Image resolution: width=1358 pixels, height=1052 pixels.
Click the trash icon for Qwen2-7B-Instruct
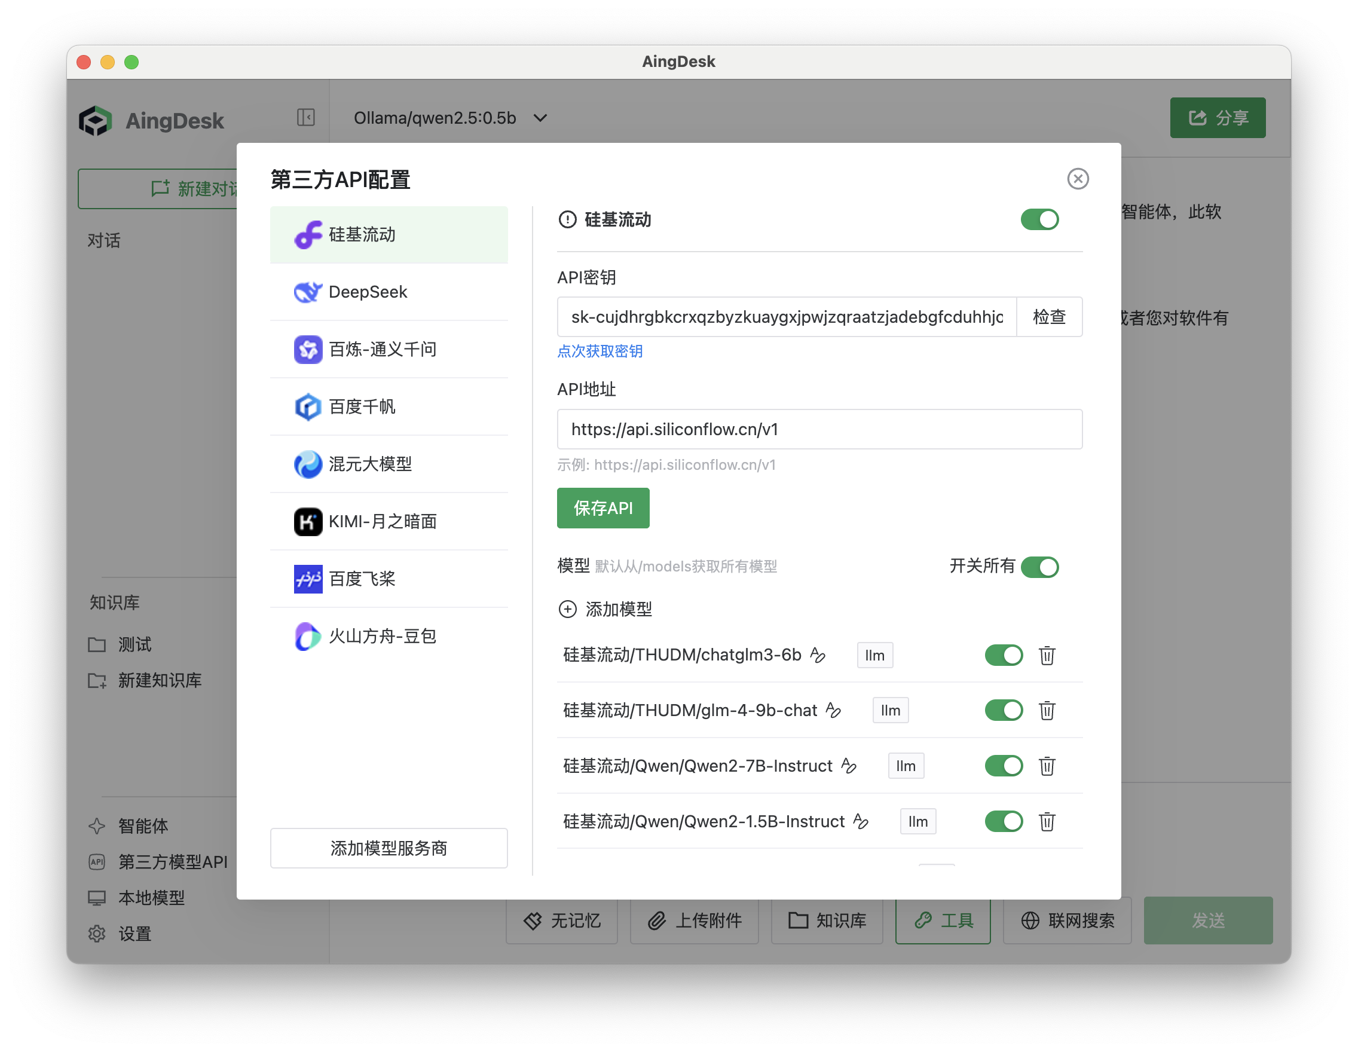click(1047, 766)
